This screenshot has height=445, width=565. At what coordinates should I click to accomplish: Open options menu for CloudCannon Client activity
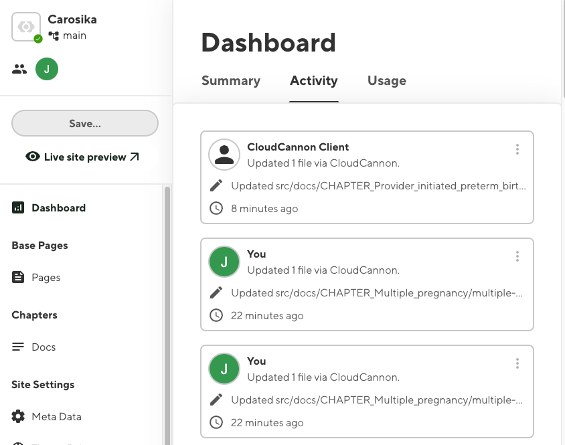517,149
